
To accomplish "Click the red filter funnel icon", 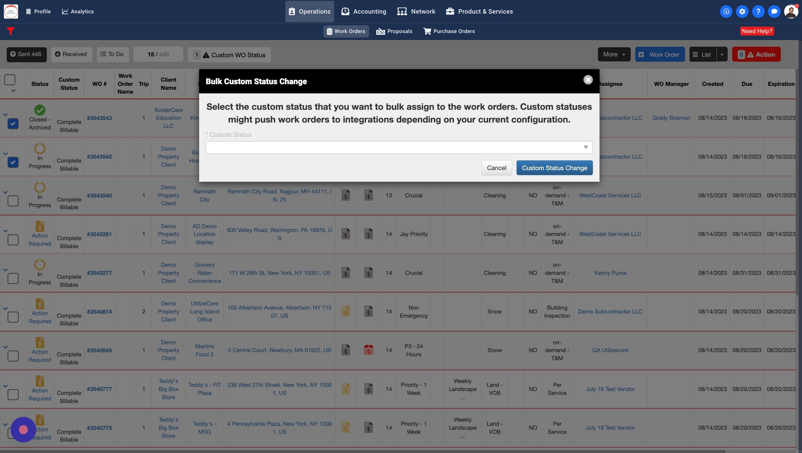I will (11, 31).
